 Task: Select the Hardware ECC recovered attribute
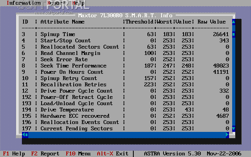(75, 116)
